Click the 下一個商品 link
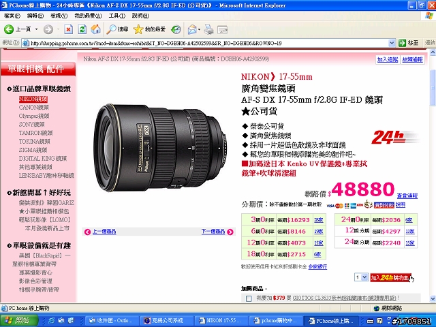Screen dimensions: 436x327 point(213,232)
